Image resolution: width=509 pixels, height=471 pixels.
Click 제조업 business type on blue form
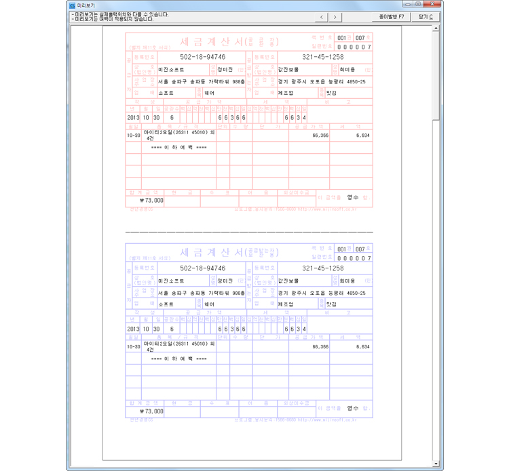[x=286, y=304]
